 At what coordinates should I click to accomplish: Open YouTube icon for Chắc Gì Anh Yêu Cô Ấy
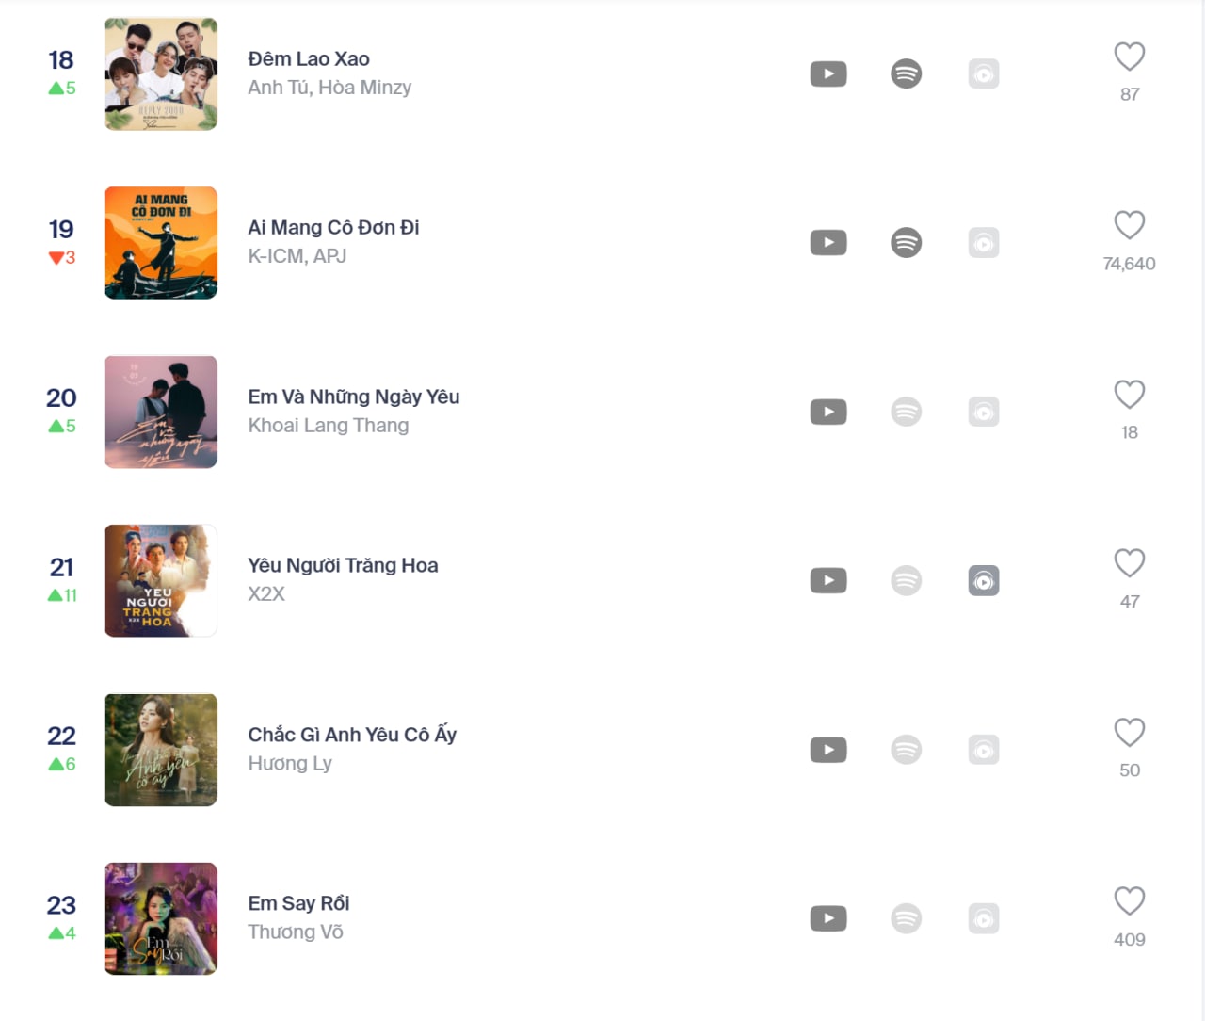(828, 750)
